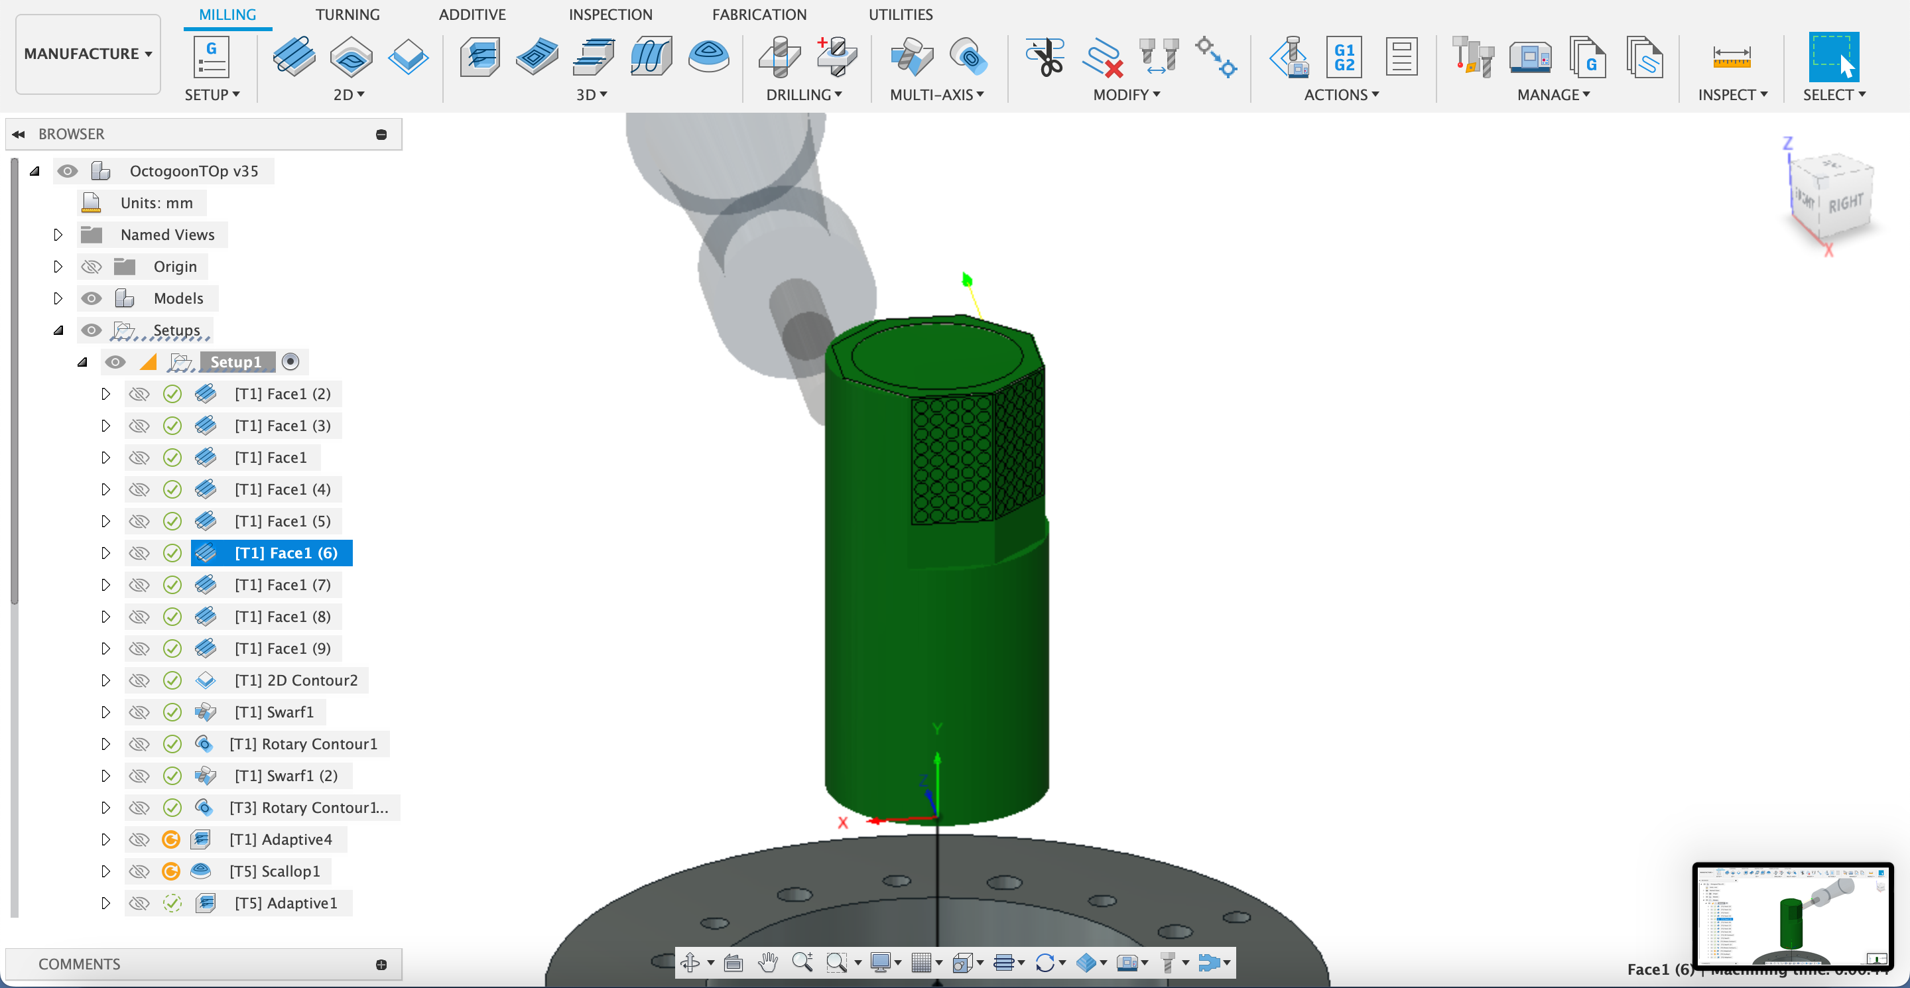Screen dimensions: 1910x988
Task: Expand the Scallop1 operation node
Action: click(105, 872)
